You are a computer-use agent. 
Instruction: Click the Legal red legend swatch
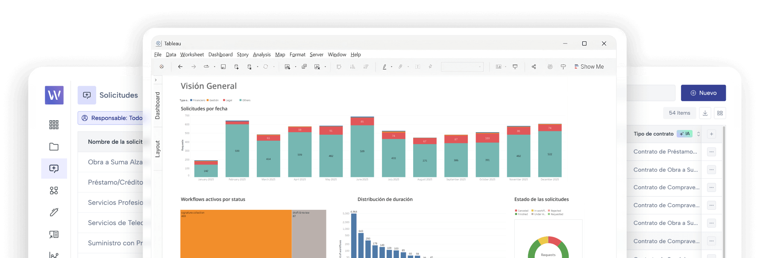click(x=224, y=100)
